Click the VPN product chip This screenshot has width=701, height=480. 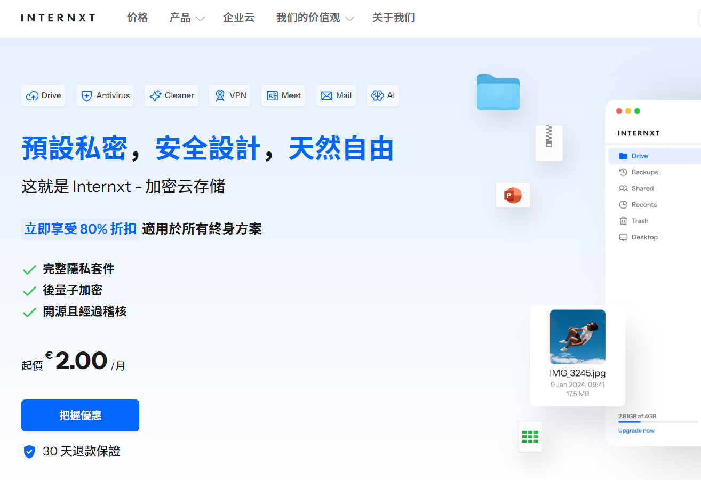click(229, 95)
